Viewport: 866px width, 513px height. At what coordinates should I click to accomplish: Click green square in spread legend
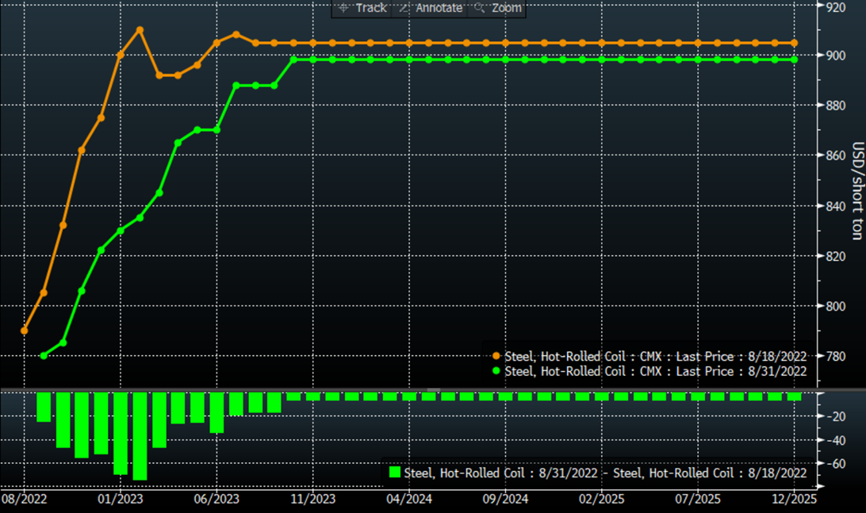click(395, 473)
